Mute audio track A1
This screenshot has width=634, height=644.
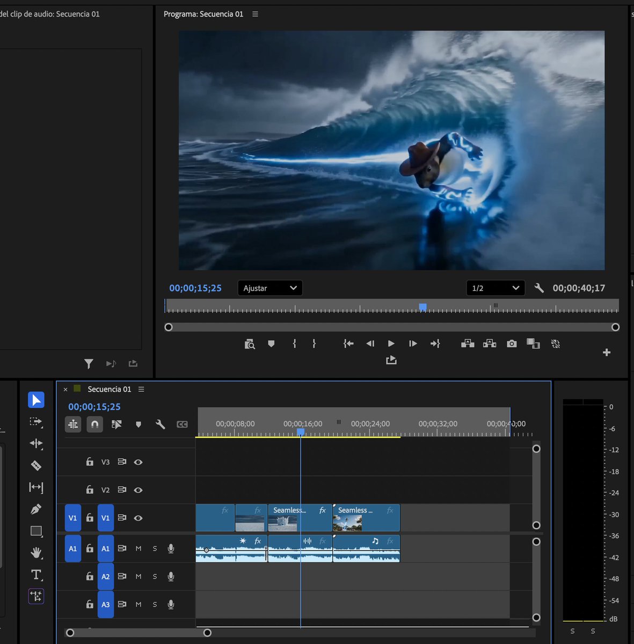(139, 548)
